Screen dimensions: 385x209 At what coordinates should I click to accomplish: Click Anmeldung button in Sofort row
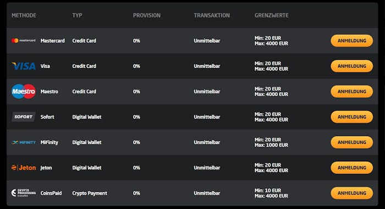[351, 117]
